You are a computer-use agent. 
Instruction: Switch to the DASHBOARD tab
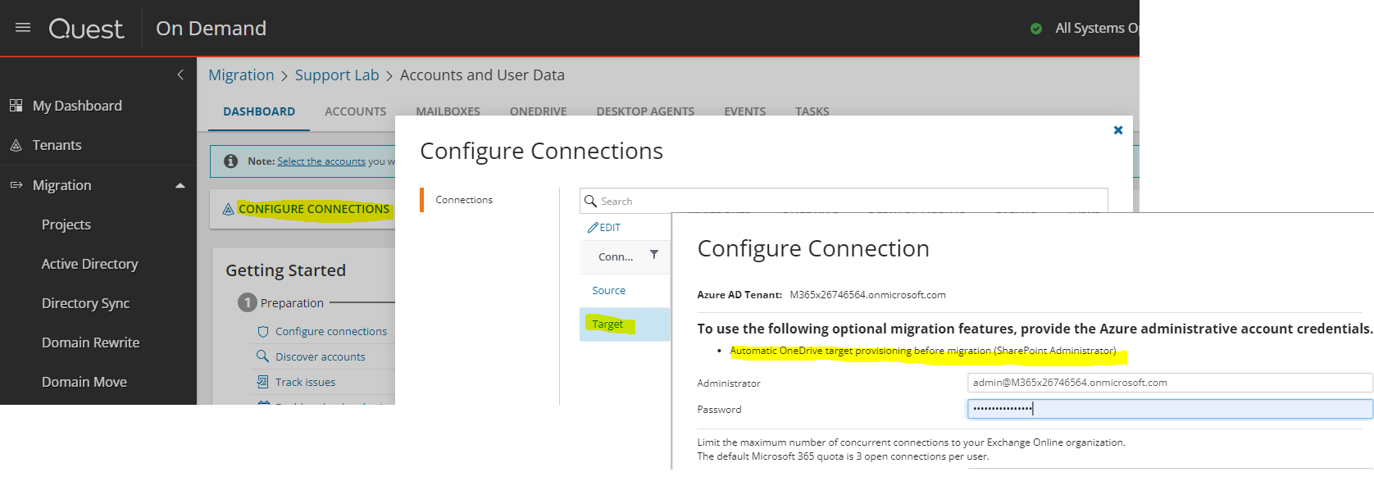tap(259, 111)
